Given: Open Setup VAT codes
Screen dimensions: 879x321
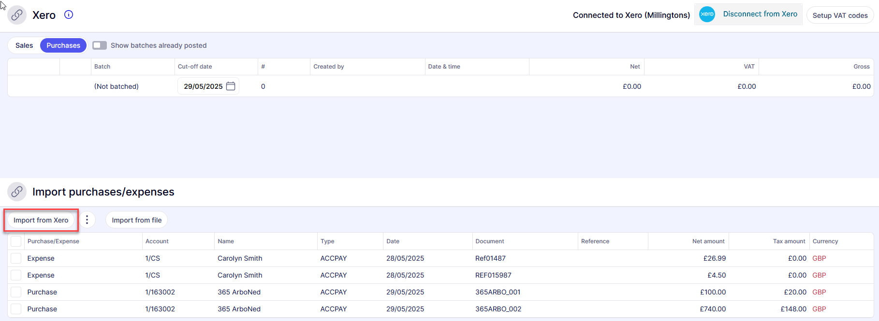Looking at the screenshot, I should coord(840,15).
